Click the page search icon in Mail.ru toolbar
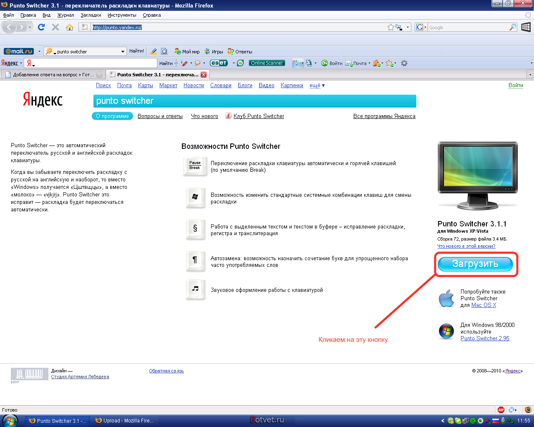Viewport: 534px width, 427px height. point(164,51)
